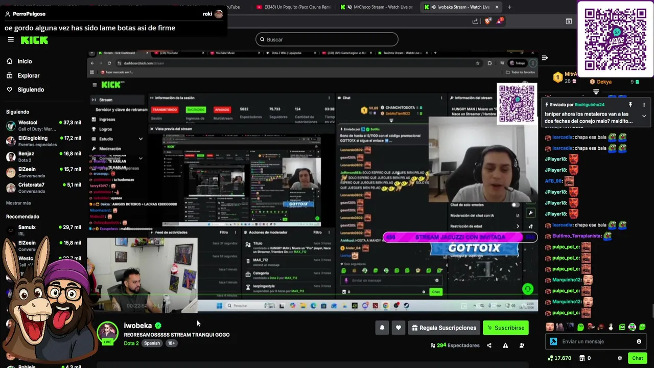Viewport: 654px width, 368px height.
Task: Click the browser share page icon
Action: click(x=475, y=21)
